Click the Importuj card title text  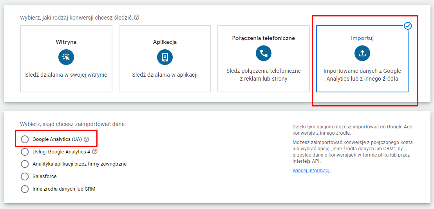click(362, 38)
